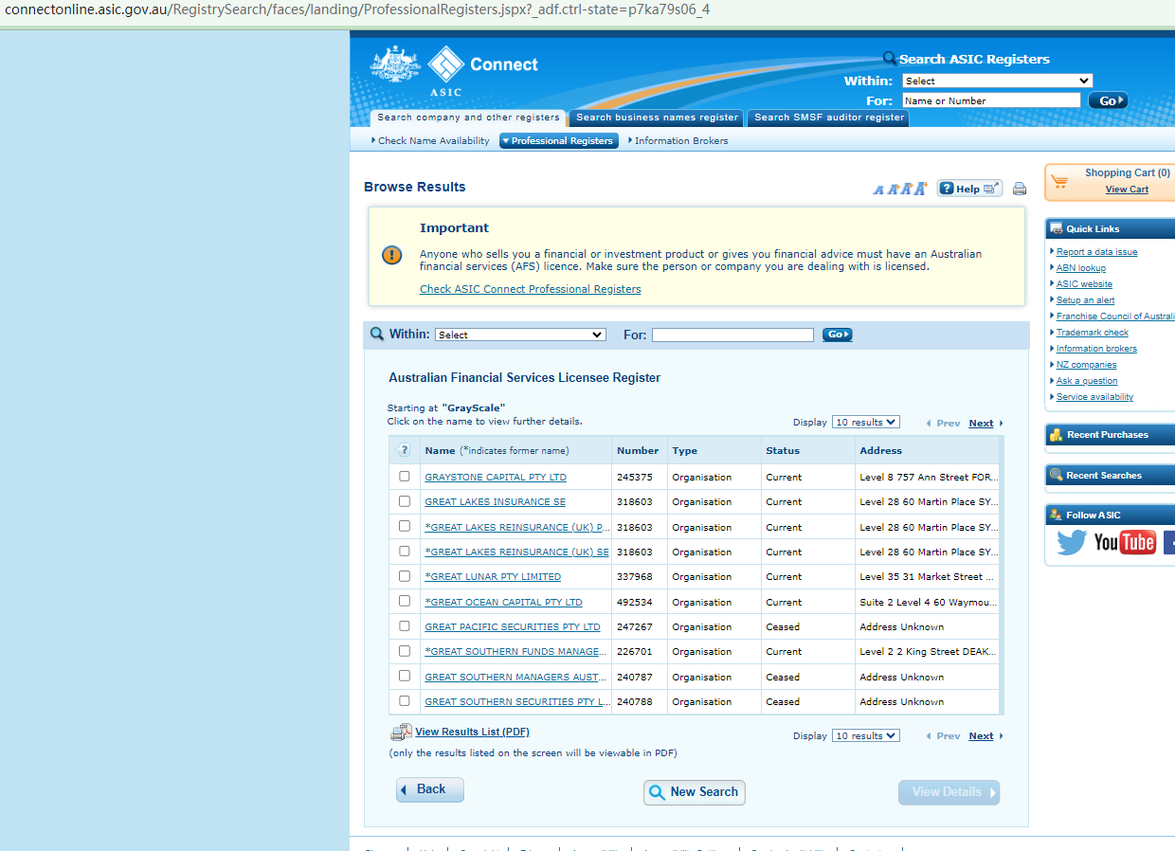Open the NZ companies quick link
Viewport: 1175px width, 851px height.
(x=1086, y=365)
